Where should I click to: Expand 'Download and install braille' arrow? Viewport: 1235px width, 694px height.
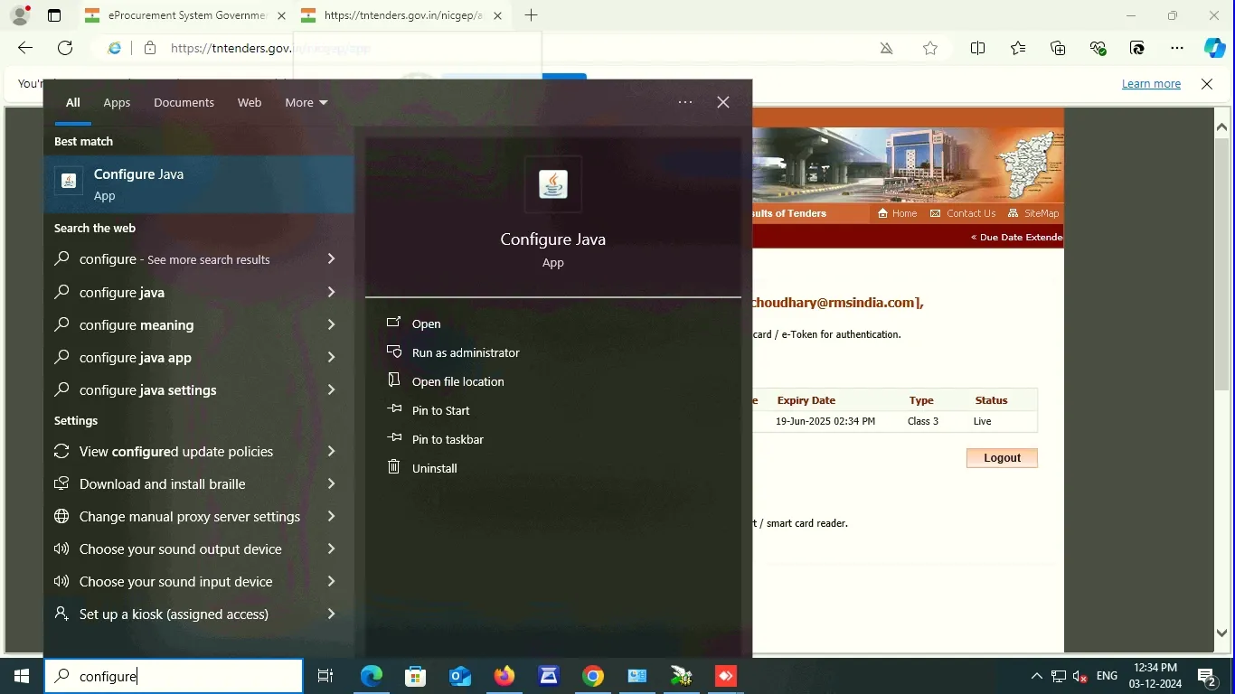click(331, 483)
